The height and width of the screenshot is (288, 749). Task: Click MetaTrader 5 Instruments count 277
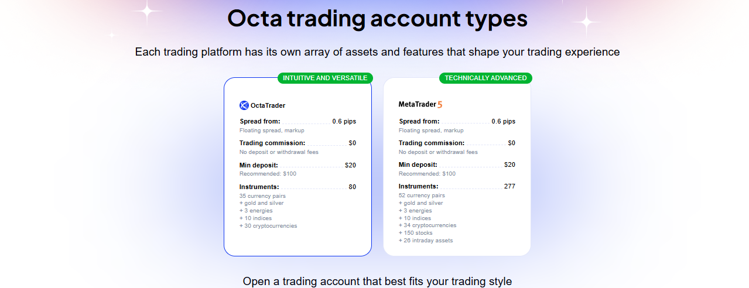(509, 187)
